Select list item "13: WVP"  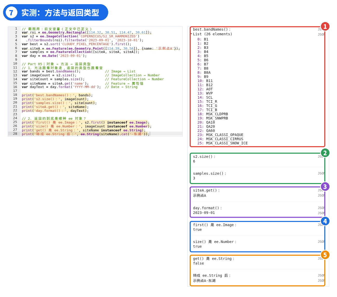pos(205,93)
